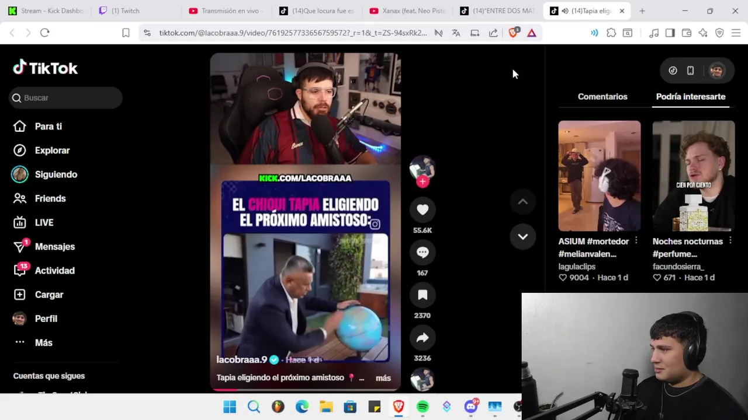The width and height of the screenshot is (748, 420).
Task: Close the active TikTok tab
Action: click(622, 10)
